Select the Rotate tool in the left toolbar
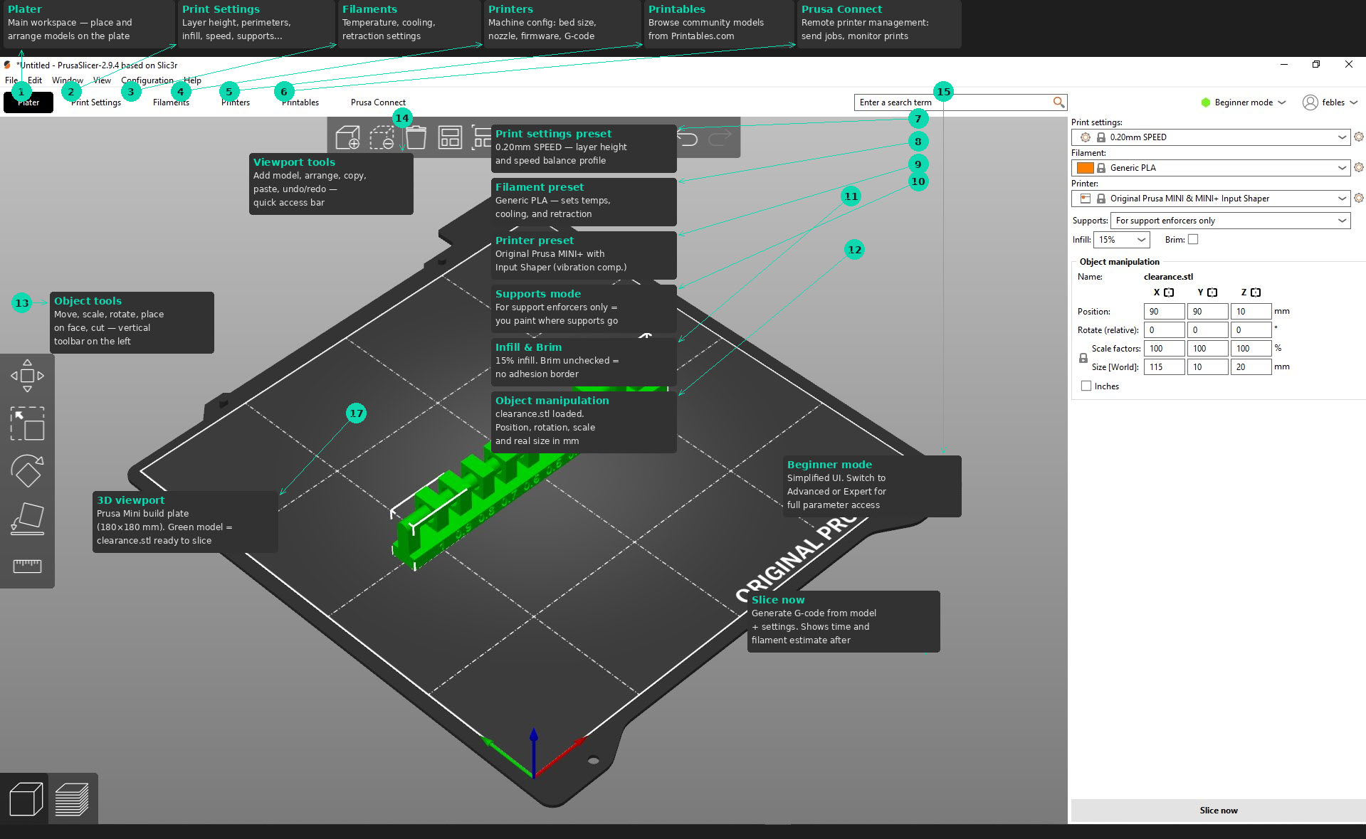The height and width of the screenshot is (839, 1366). coord(27,471)
